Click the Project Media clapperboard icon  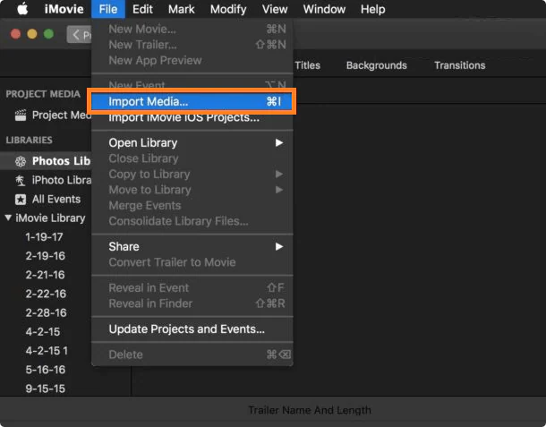click(21, 115)
